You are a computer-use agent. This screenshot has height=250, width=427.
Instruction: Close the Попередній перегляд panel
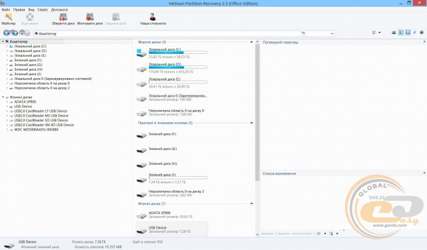(424, 41)
